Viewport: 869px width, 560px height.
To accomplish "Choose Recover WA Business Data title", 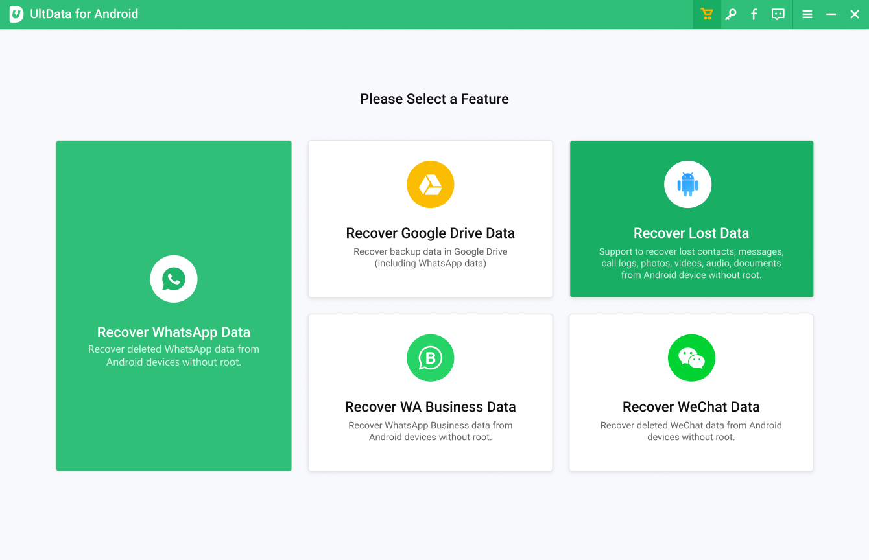I will [x=431, y=407].
